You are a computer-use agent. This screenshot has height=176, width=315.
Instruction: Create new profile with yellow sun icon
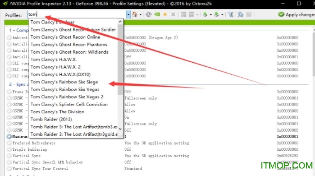pos(165,15)
